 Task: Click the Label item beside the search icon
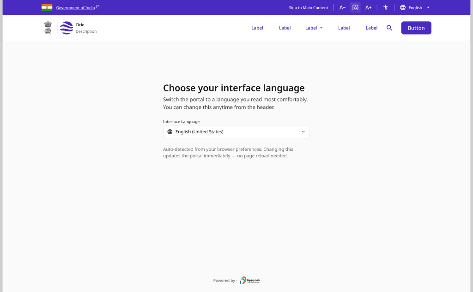click(372, 28)
